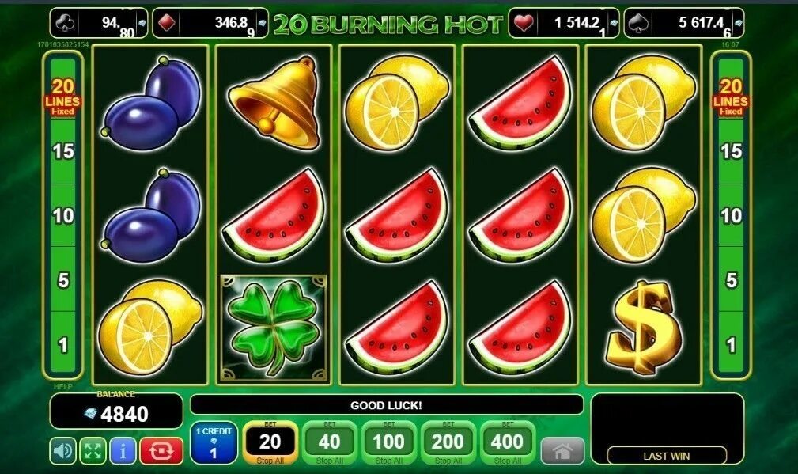Open the blue info paytable icon
Image resolution: width=798 pixels, height=474 pixels.
[123, 450]
